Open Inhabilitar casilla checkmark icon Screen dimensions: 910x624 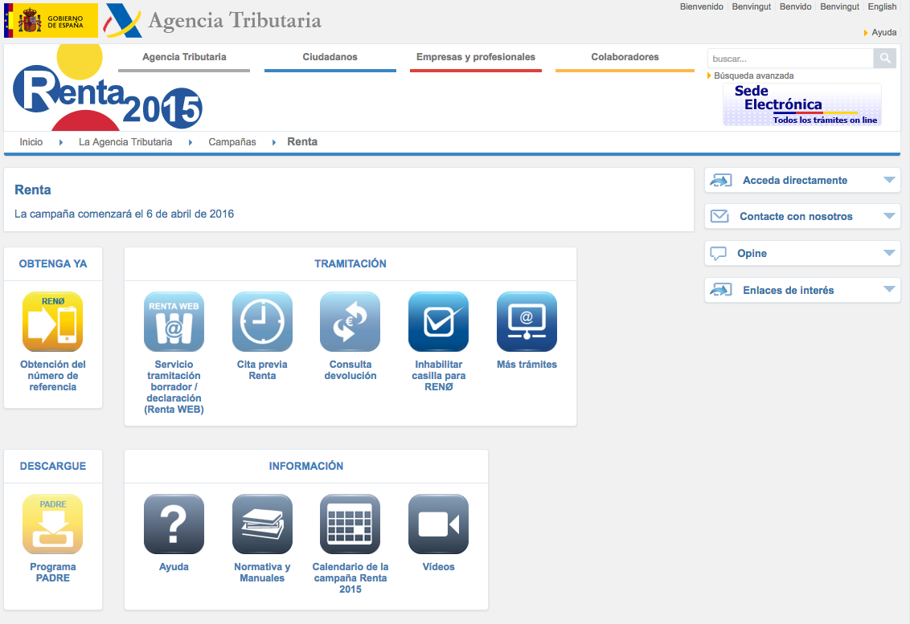[439, 322]
